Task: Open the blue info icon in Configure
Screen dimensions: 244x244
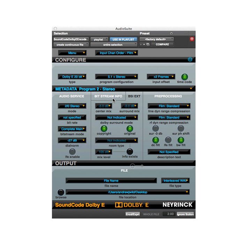Action: 190,59
